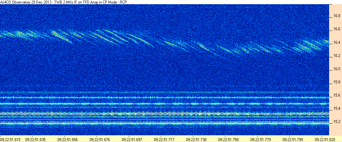342x142 pixels.
Task: Click the 15.4 frequency axis label
Action: (337, 109)
